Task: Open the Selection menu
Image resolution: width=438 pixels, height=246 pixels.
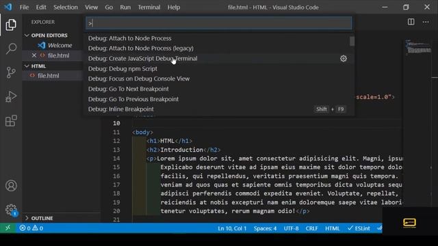Action: point(66,8)
